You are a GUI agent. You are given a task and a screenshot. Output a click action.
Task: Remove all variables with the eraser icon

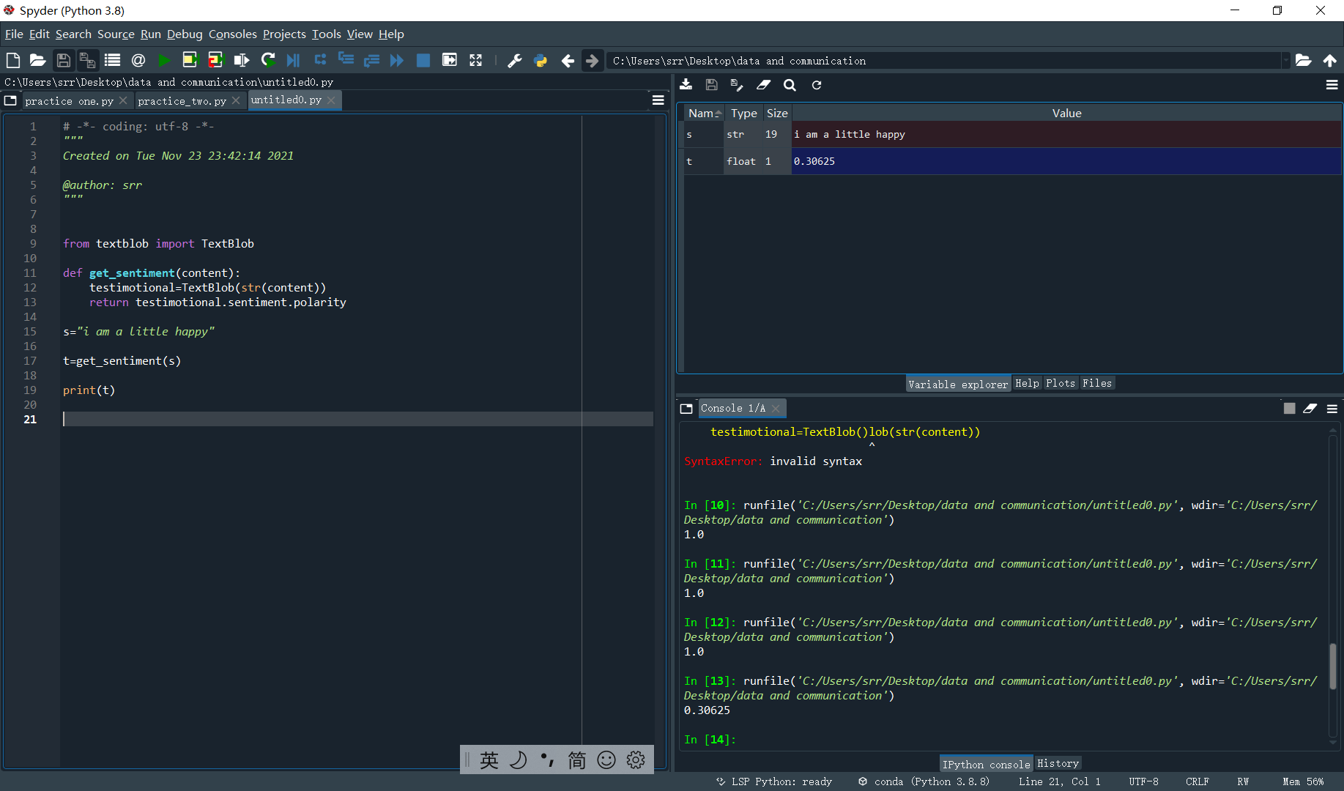point(763,85)
